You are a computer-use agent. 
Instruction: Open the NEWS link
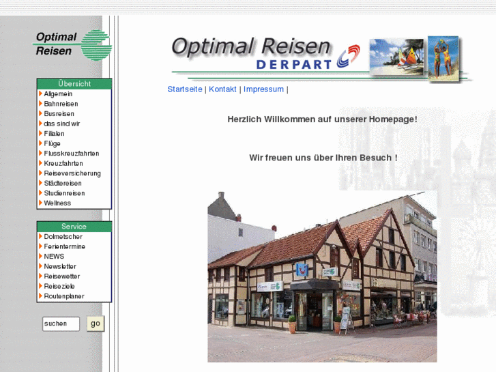(54, 257)
